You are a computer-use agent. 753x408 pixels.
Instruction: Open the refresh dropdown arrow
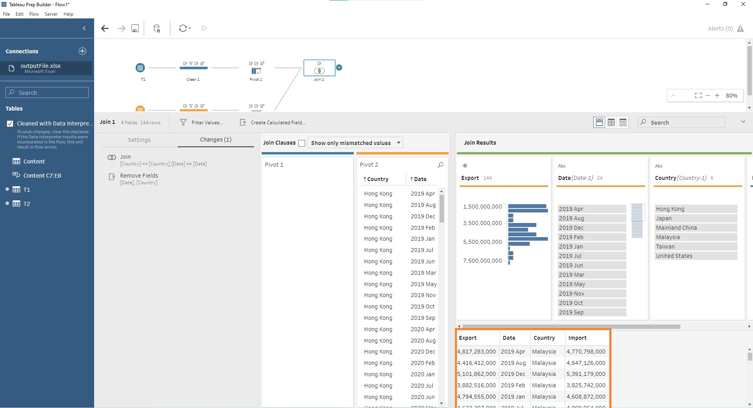(190, 28)
